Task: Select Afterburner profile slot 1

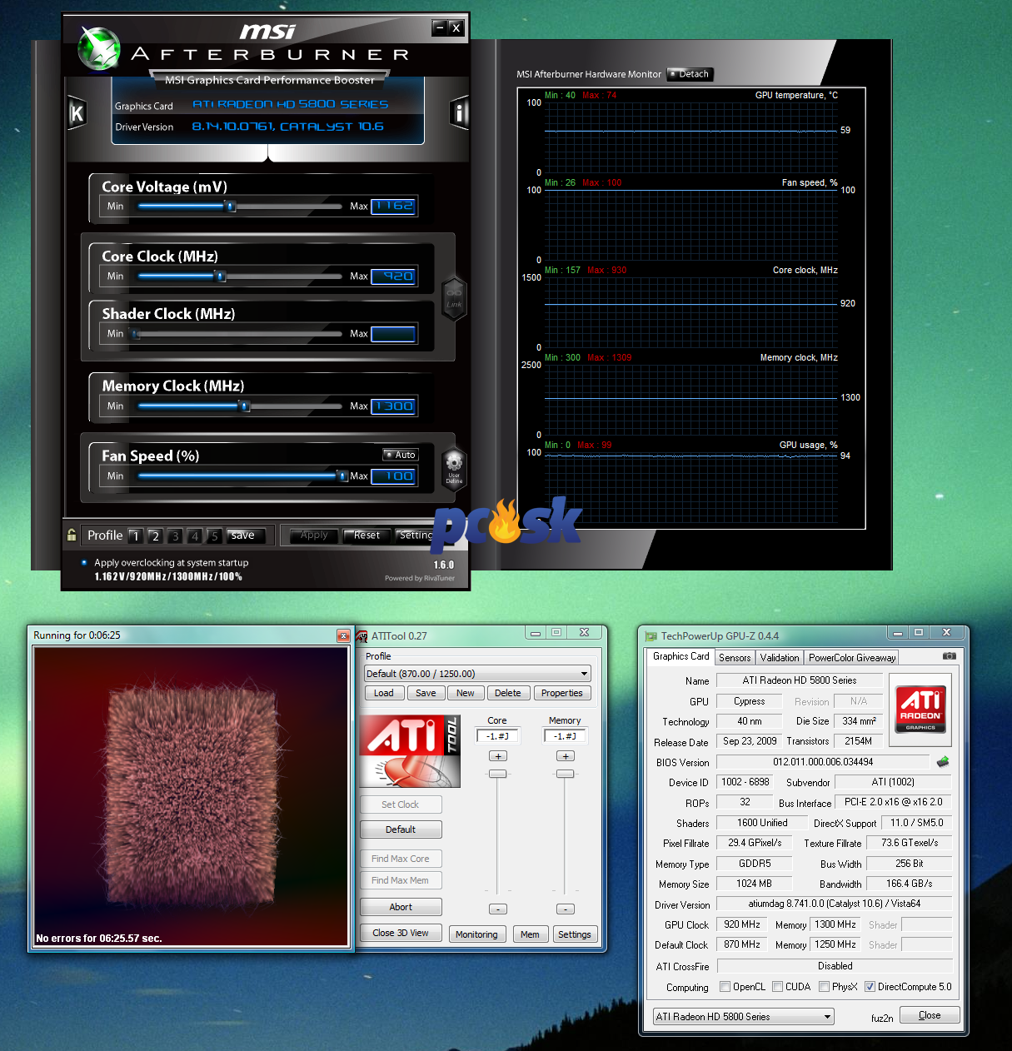Action: (x=136, y=535)
